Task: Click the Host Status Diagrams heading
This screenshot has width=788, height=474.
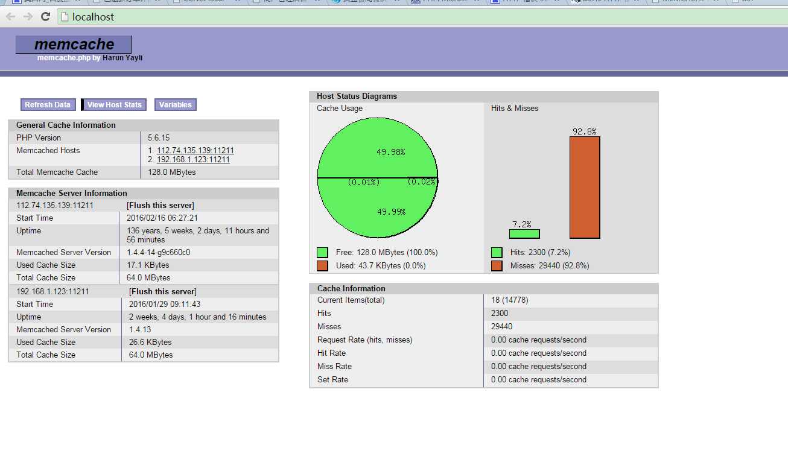Action: click(x=357, y=96)
